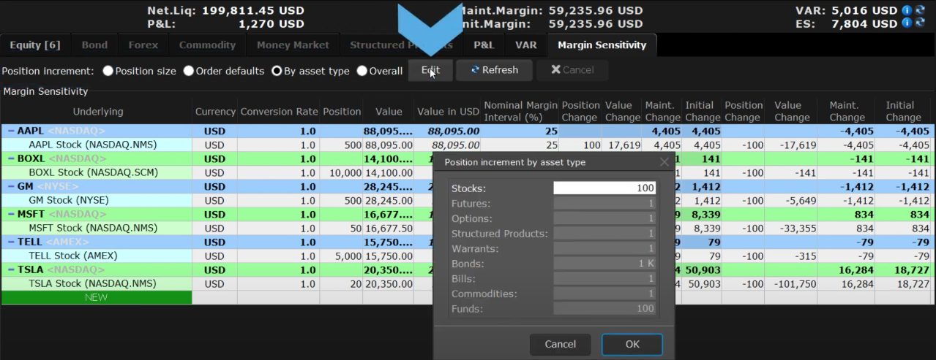Open the VAR tab
This screenshot has width=936, height=360.
click(x=525, y=45)
